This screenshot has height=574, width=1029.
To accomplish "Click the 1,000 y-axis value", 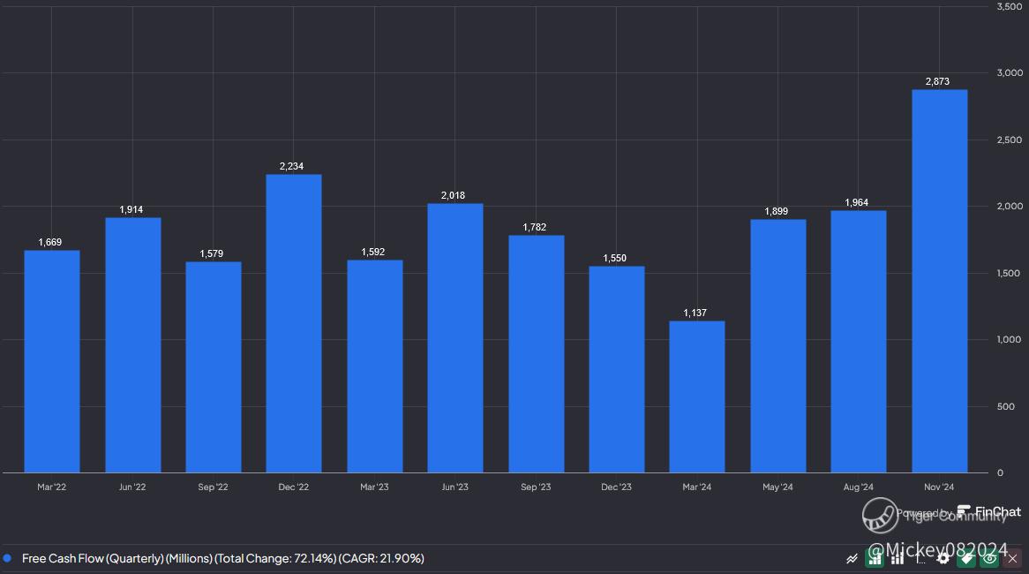I will click(1010, 339).
